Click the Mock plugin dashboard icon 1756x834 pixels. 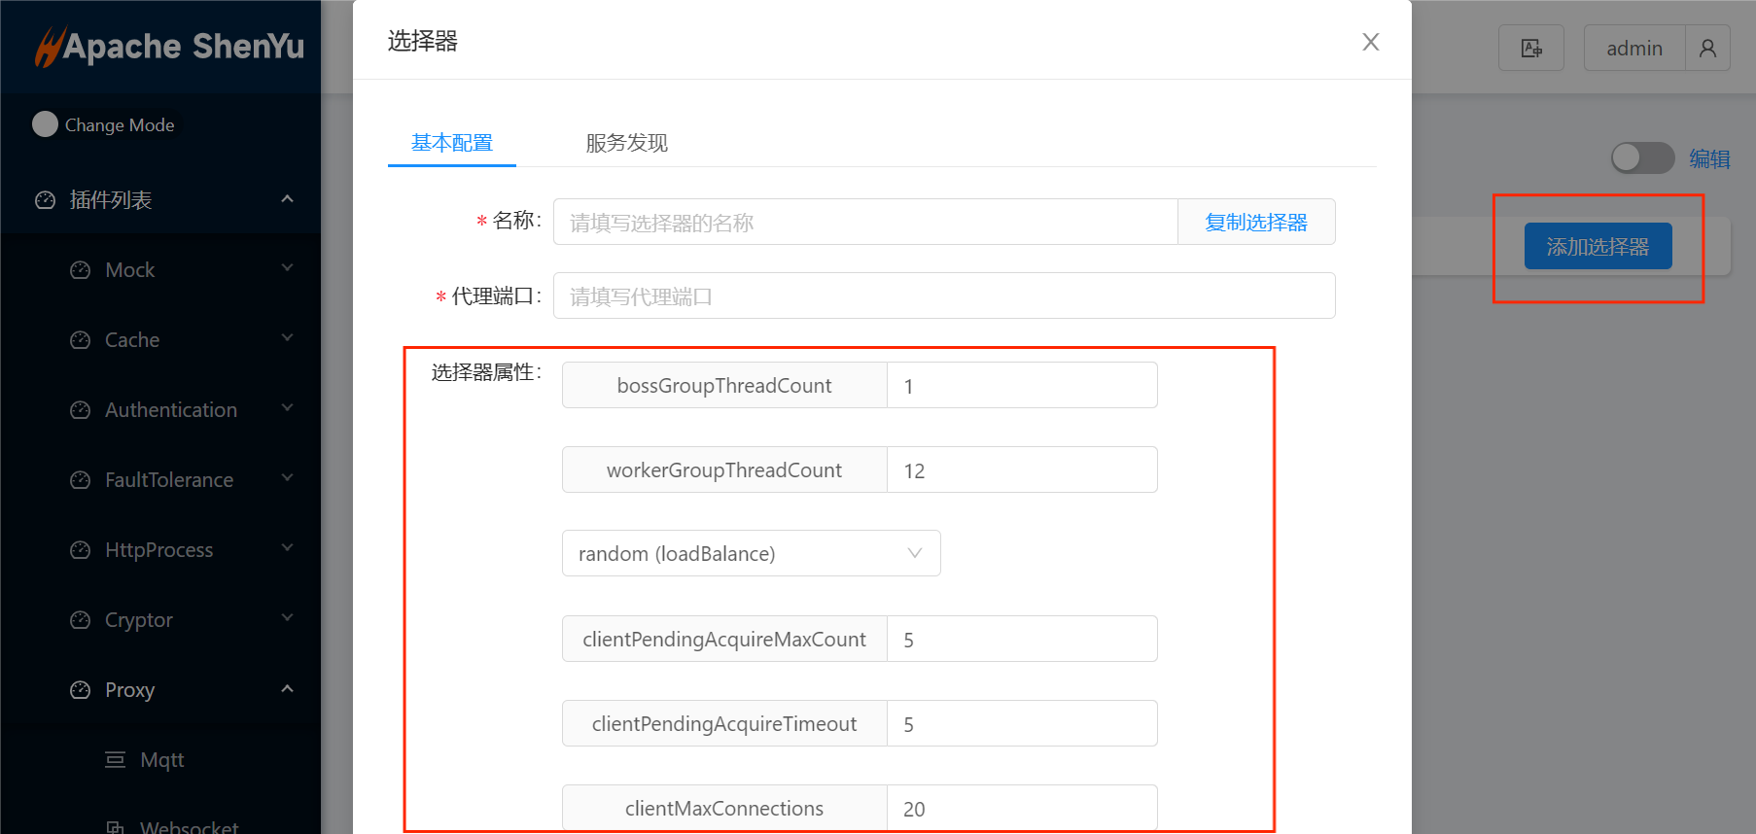[81, 270]
